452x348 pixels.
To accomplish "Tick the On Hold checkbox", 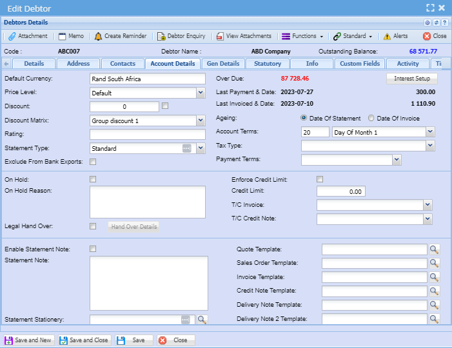I will coord(93,179).
